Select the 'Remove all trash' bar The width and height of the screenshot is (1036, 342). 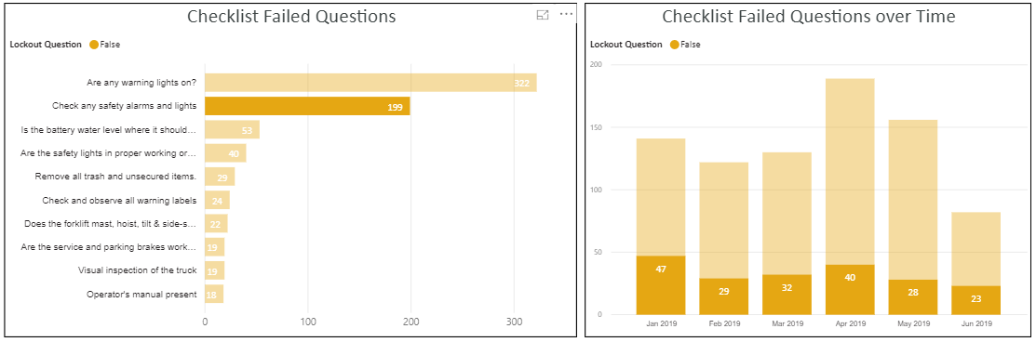[220, 177]
